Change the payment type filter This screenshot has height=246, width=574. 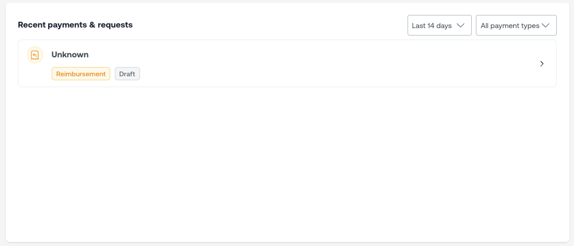click(516, 25)
